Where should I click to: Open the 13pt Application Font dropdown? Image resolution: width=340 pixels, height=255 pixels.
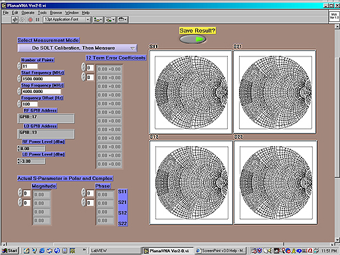click(x=66, y=19)
